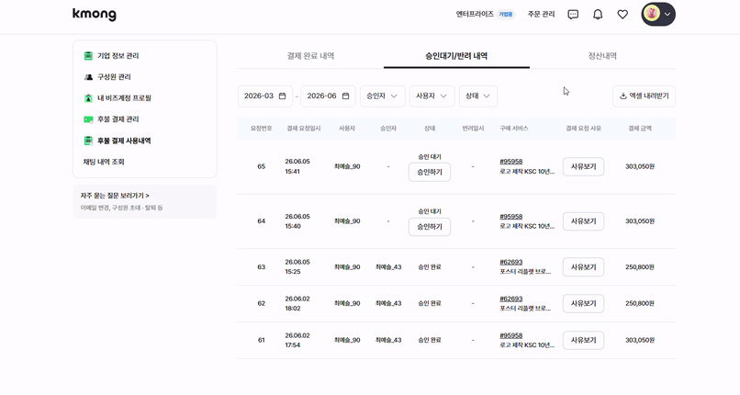Click the 결제 금액 column header
Viewport: 740px width, 395px height.
pyautogui.click(x=640, y=129)
